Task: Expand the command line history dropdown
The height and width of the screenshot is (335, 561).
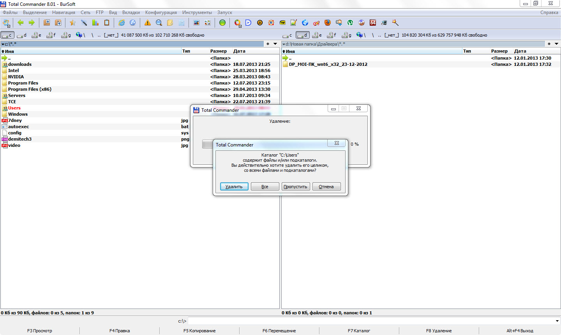Action: click(x=557, y=321)
